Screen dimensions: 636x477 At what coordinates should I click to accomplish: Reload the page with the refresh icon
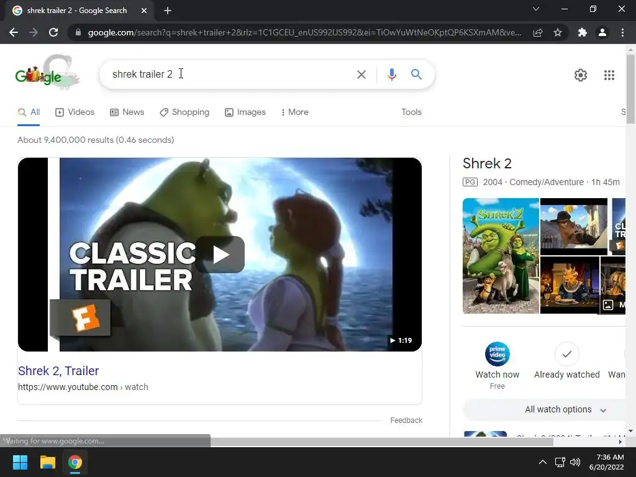(x=53, y=32)
